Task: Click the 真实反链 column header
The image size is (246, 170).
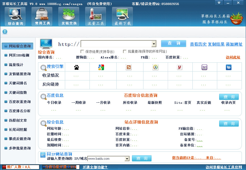Action: coord(204,103)
